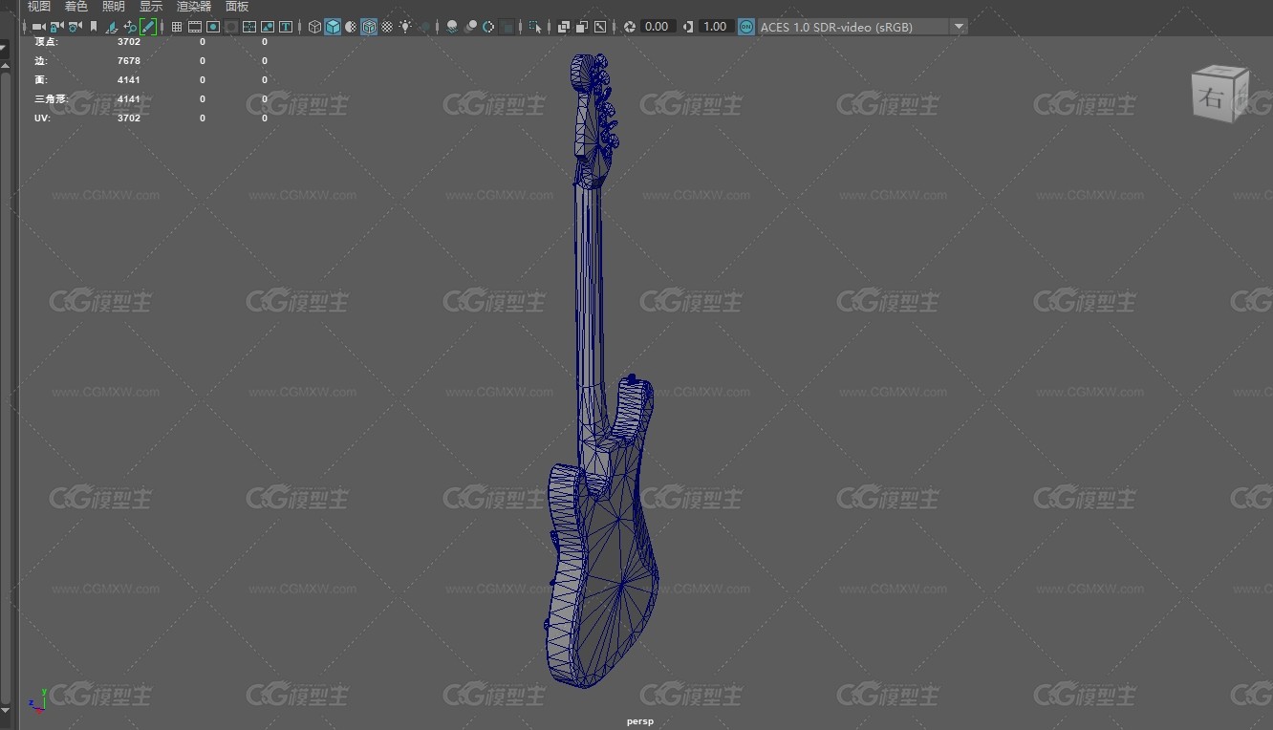The width and height of the screenshot is (1273, 730).
Task: Click the color transform dropdown arrow
Action: tap(960, 27)
